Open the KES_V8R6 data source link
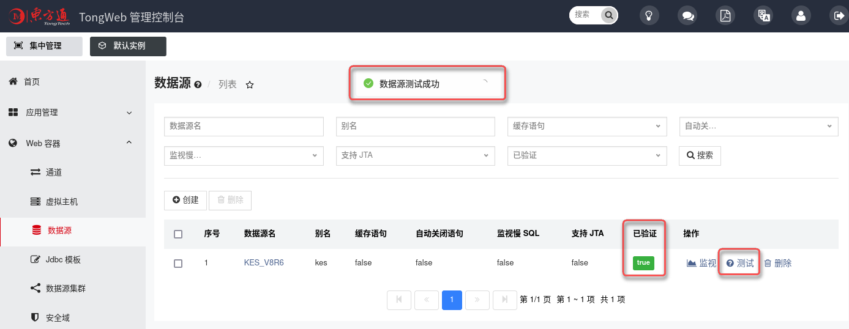 point(264,263)
